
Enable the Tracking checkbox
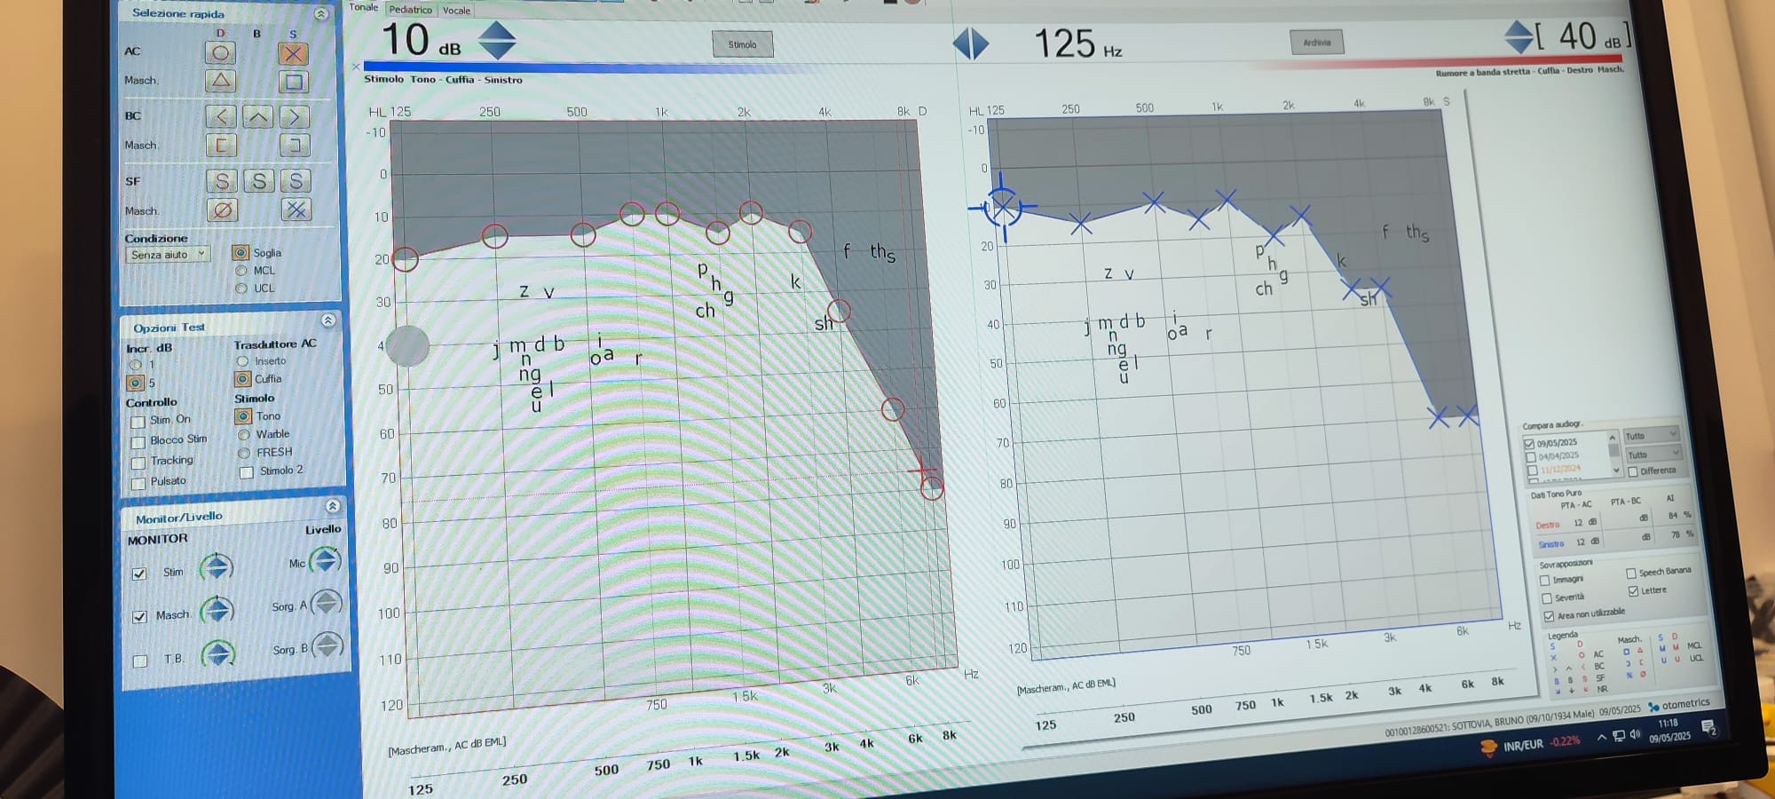pyautogui.click(x=138, y=463)
